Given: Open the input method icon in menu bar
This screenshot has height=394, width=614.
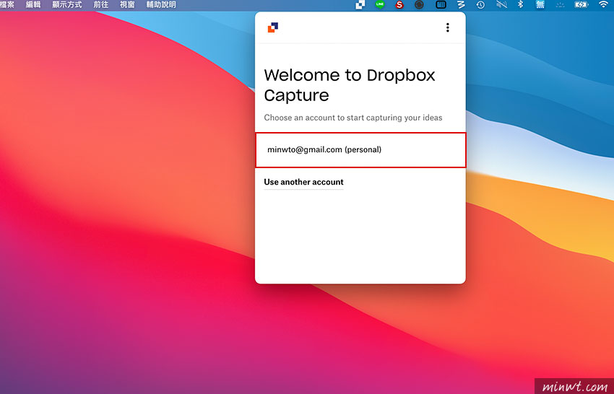Looking at the screenshot, I should [x=540, y=5].
